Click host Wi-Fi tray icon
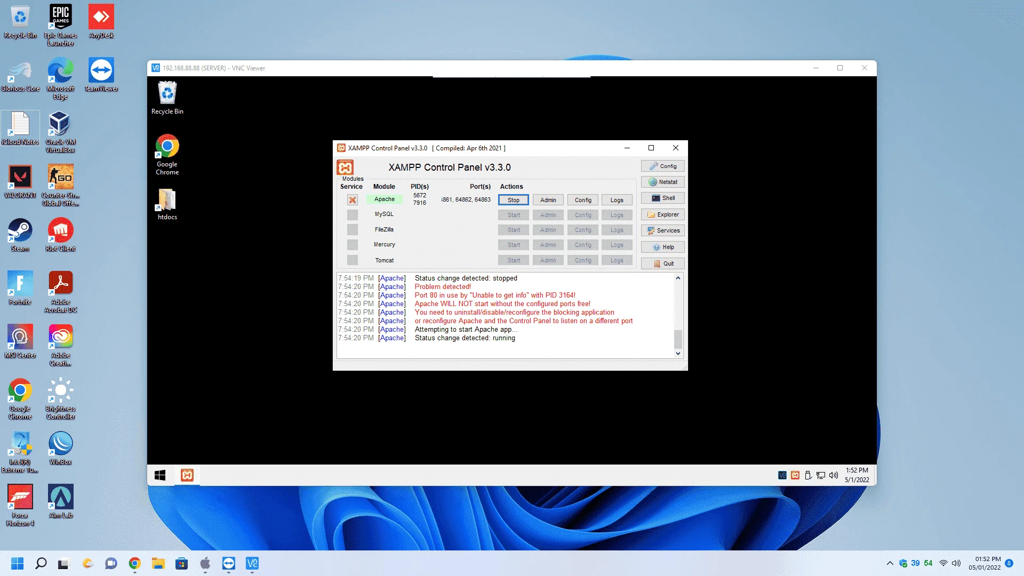 tap(943, 563)
